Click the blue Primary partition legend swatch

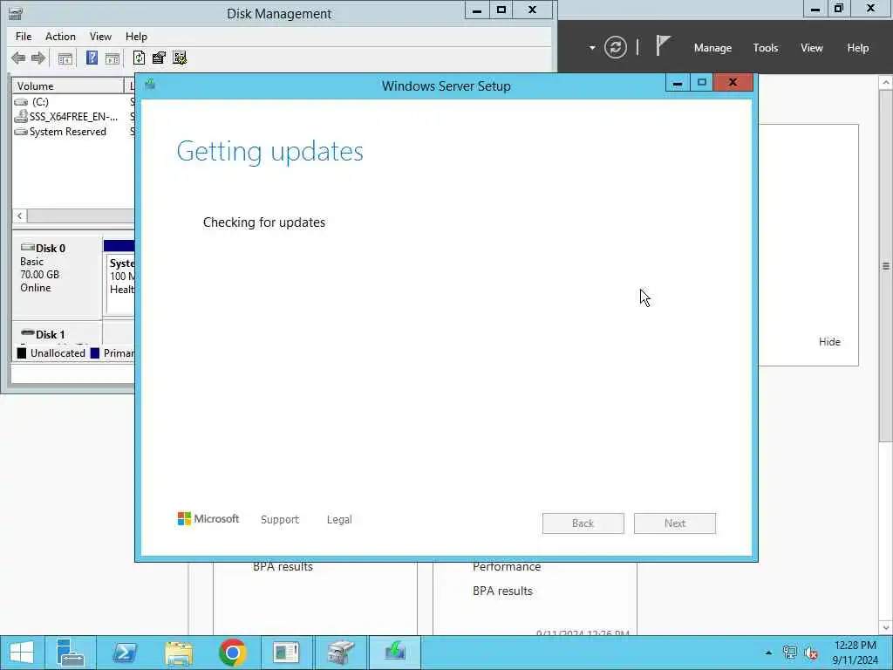[94, 353]
